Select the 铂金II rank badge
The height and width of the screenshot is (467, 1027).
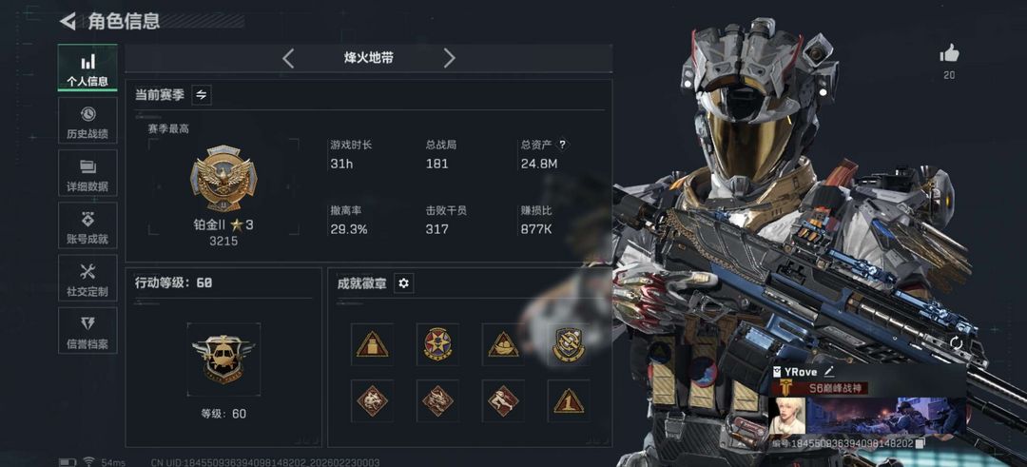pos(223,179)
